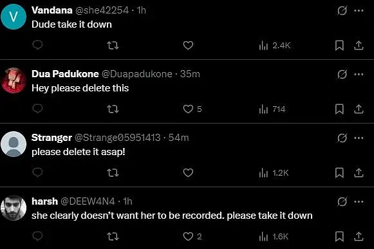Screen dimensions: 374x249
Task: Reply to harsh's tweet
Action: pyautogui.click(x=37, y=236)
